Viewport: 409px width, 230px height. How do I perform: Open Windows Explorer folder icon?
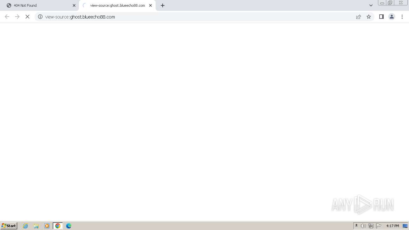click(36, 226)
